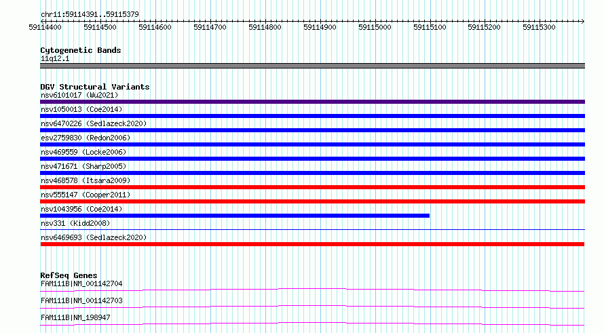Click ruler position 59115000
The image size is (604, 333).
coord(375,27)
